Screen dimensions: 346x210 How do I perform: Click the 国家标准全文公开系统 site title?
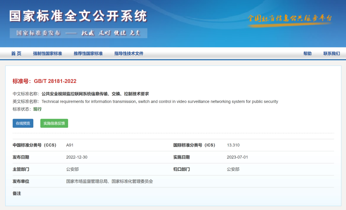point(78,16)
